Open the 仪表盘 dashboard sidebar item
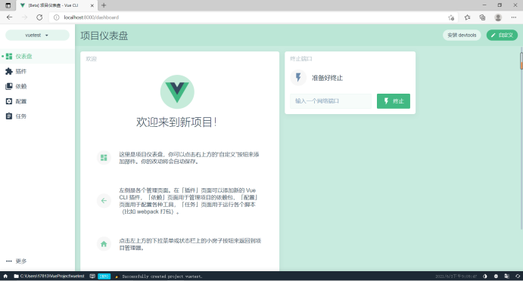The width and height of the screenshot is (523, 281). (x=37, y=56)
